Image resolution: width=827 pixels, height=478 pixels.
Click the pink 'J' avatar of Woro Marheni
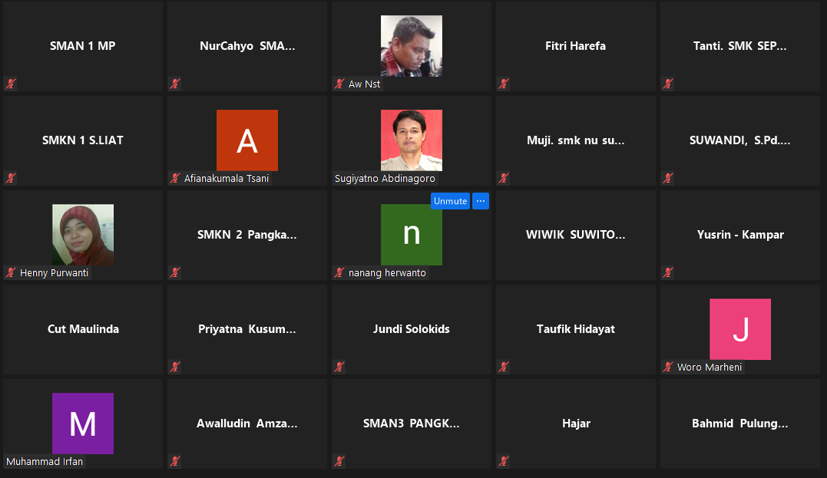click(739, 329)
